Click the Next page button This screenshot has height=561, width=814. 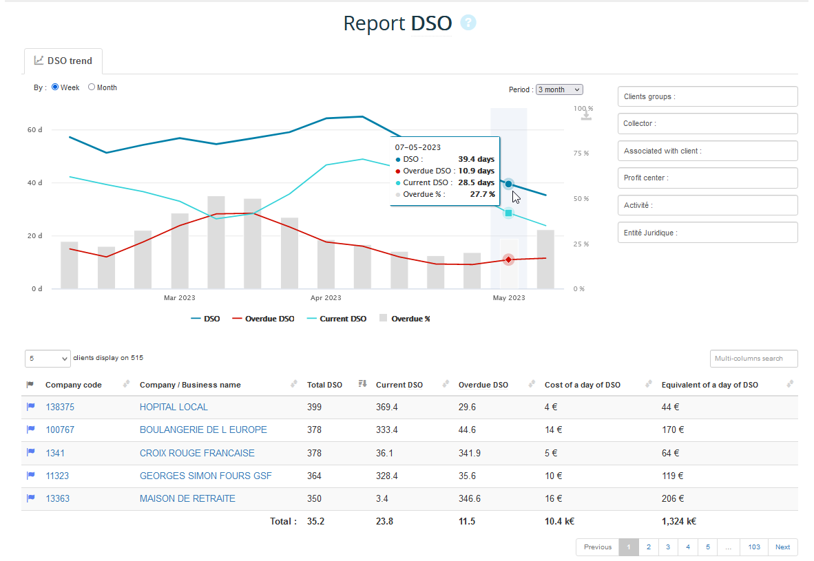coord(782,547)
